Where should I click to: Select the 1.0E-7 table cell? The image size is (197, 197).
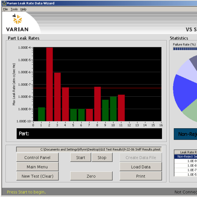click(186, 170)
